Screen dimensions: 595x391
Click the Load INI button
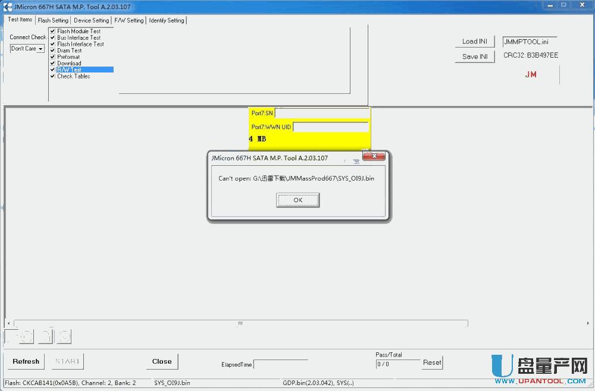tap(474, 41)
